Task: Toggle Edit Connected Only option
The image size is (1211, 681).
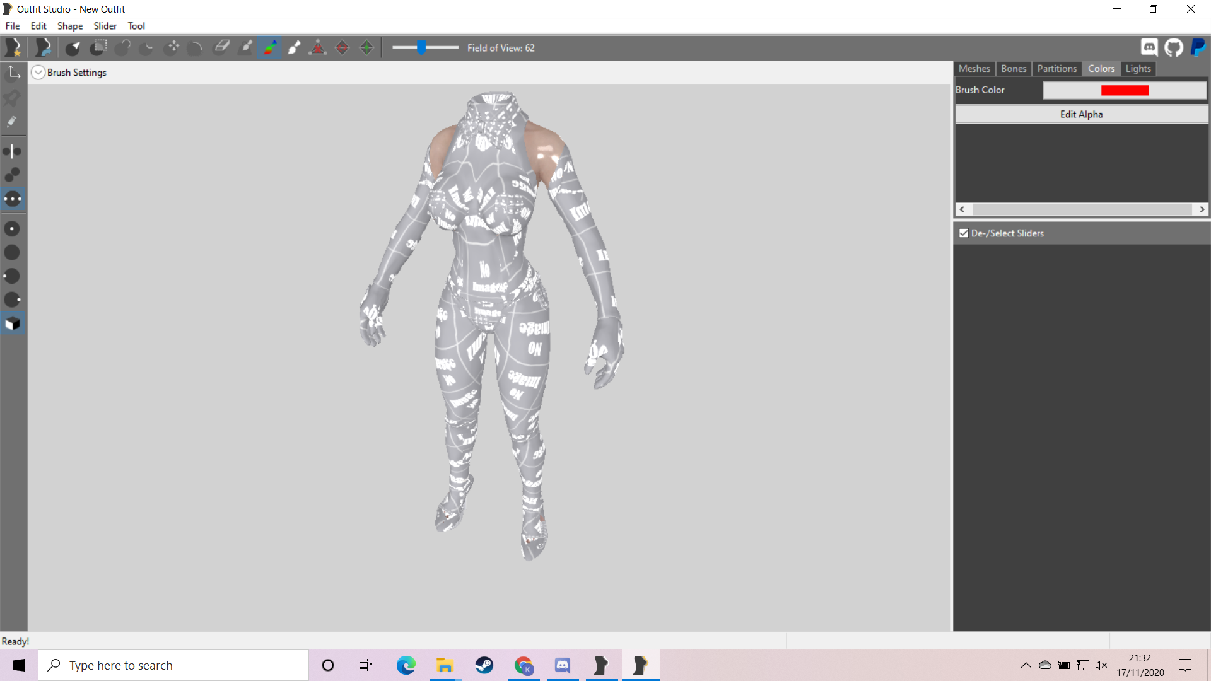Action: pyautogui.click(x=13, y=175)
